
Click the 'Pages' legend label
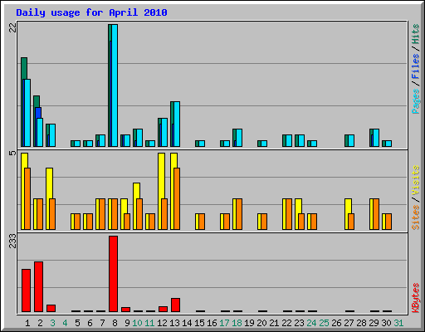[x=415, y=101]
